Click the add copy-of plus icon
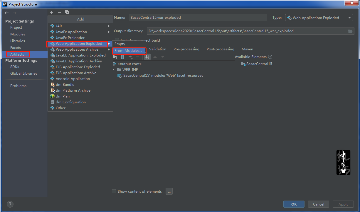This screenshot has height=212, width=360. [130, 57]
